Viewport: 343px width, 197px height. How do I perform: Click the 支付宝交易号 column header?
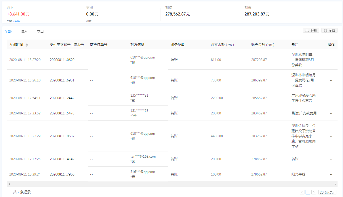[60, 45]
